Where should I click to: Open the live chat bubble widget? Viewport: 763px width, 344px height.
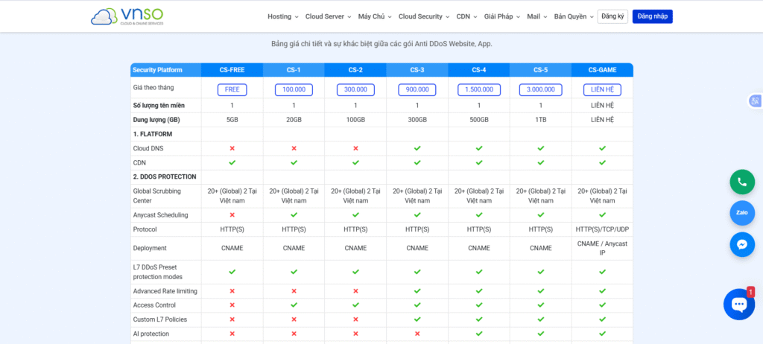click(x=738, y=304)
